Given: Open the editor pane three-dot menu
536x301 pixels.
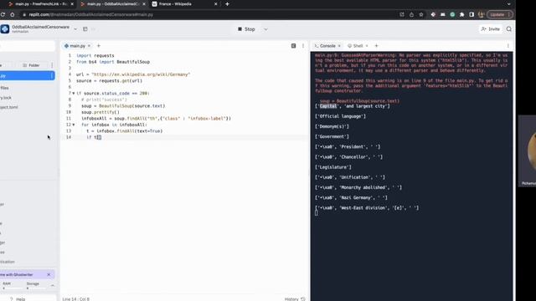Looking at the screenshot, I should (303, 46).
